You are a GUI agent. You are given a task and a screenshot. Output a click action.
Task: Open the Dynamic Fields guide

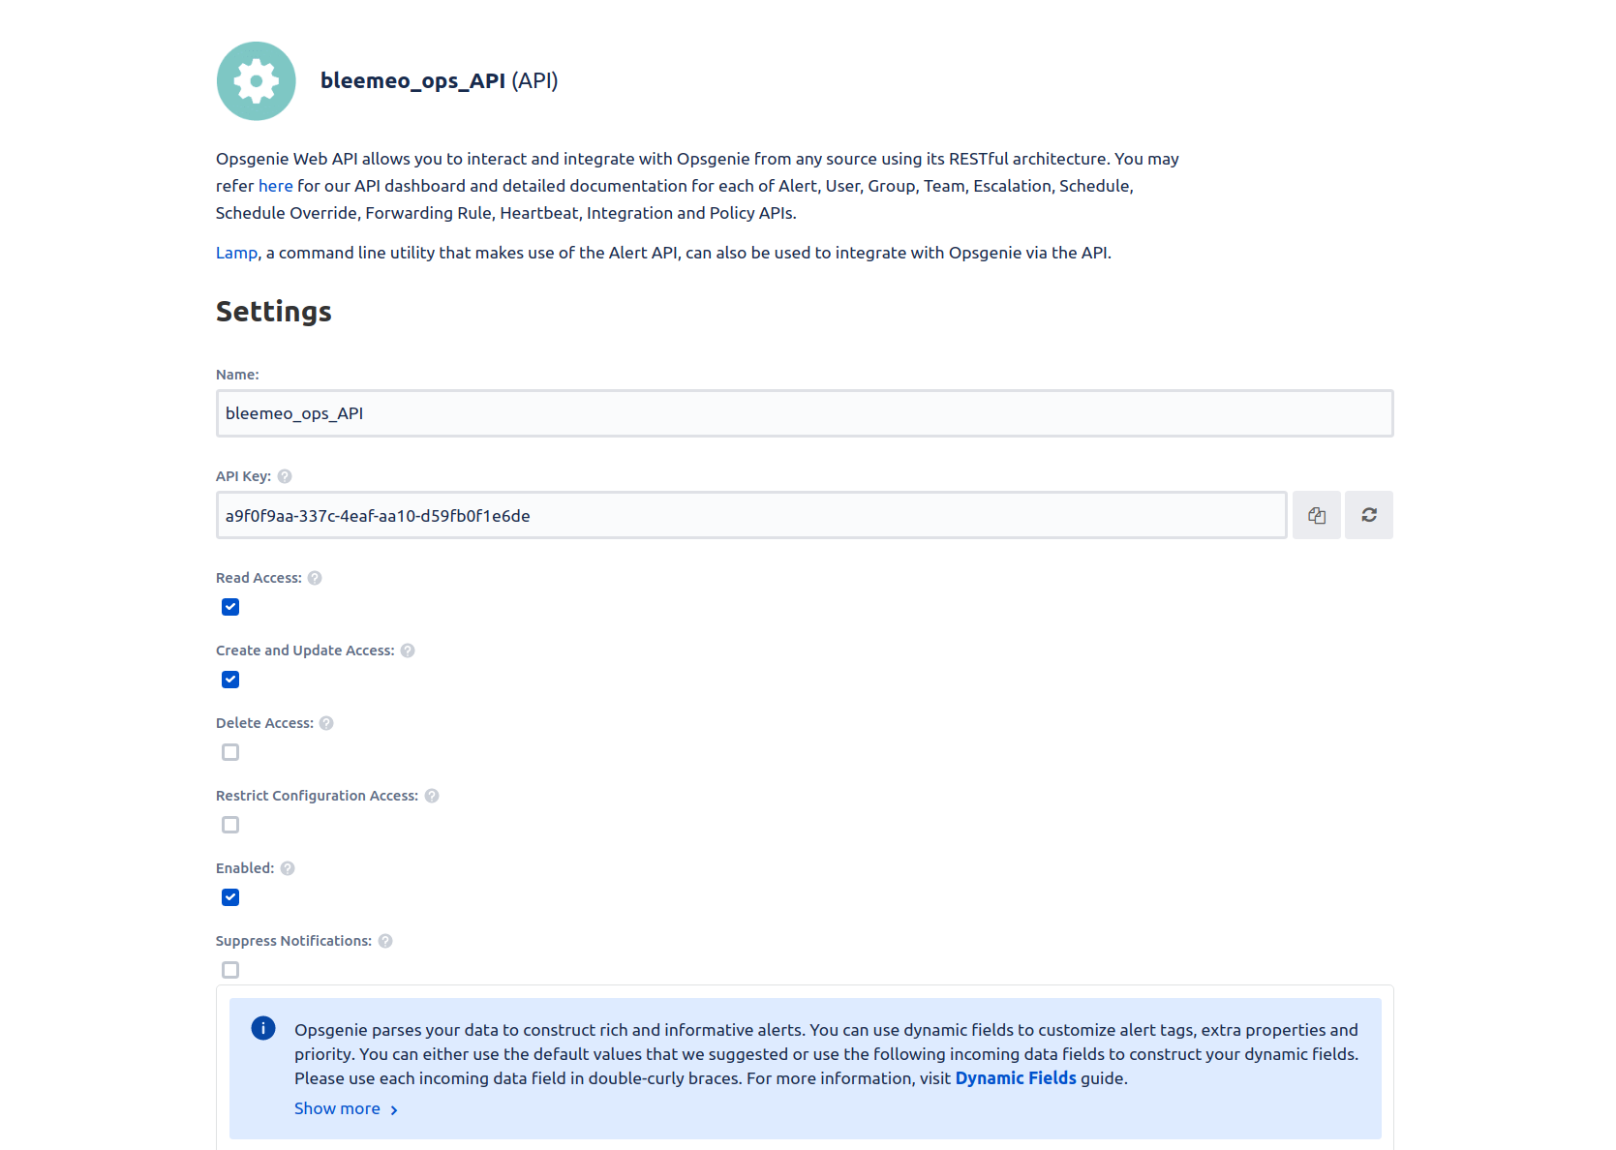[1015, 1077]
